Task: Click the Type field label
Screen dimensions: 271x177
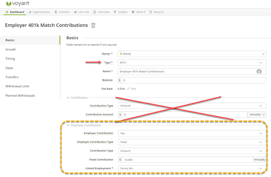Action: [108, 63]
